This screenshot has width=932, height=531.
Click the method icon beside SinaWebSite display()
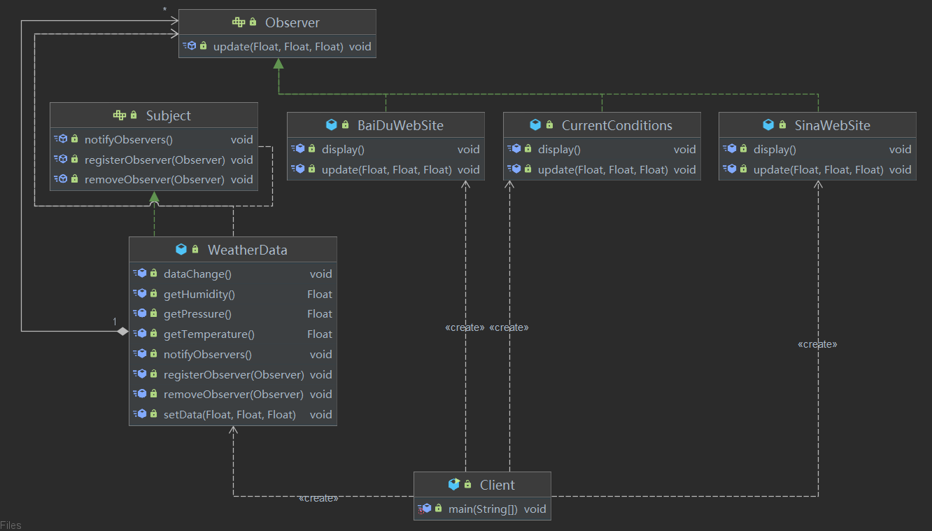click(730, 149)
